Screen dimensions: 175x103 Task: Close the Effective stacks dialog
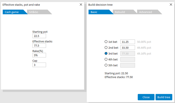click(81, 4)
